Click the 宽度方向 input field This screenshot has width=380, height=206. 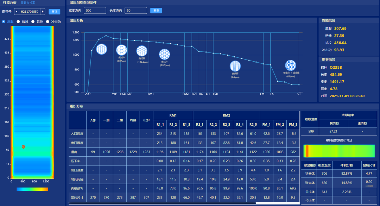tap(95, 11)
